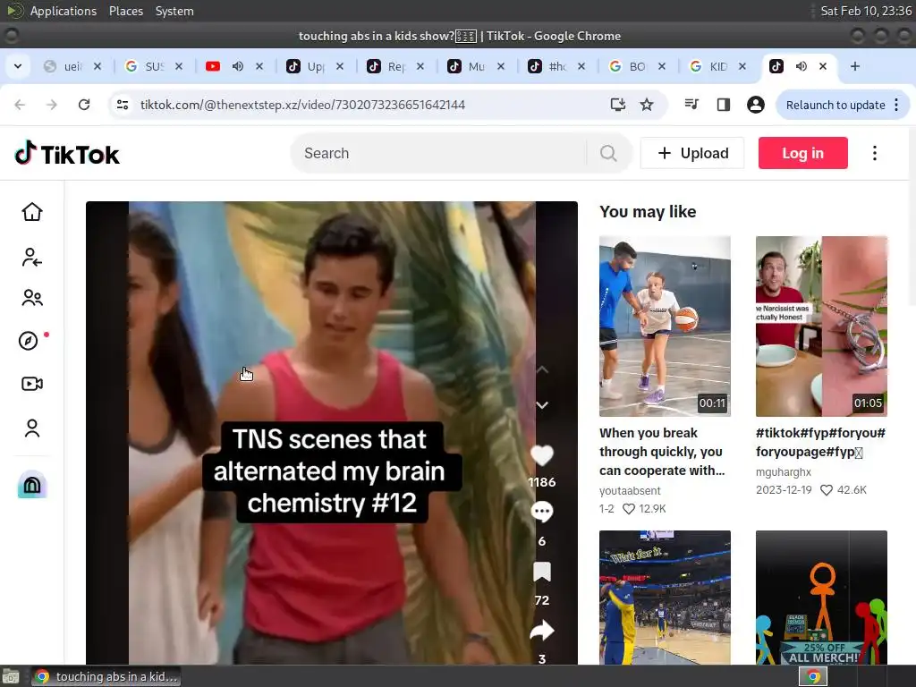Open #tiktok#fyp#foryou video title

pos(820,442)
